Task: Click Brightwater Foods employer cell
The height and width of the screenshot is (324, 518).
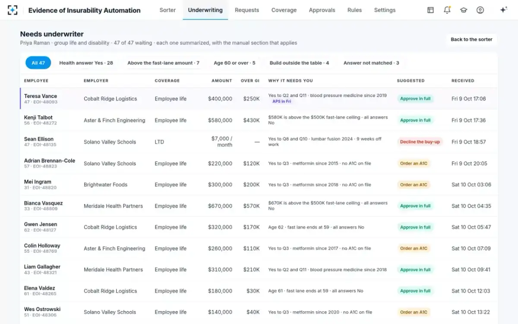Action: pos(106,184)
